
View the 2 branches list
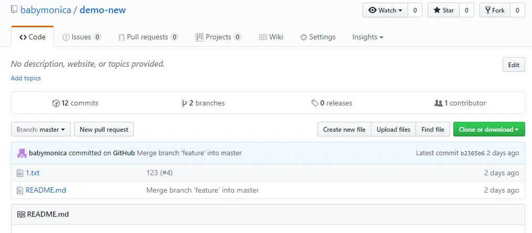click(203, 103)
